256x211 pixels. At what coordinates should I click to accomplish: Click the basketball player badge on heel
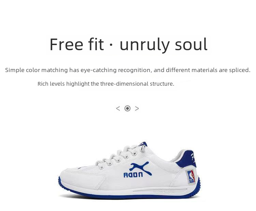pos(190,177)
